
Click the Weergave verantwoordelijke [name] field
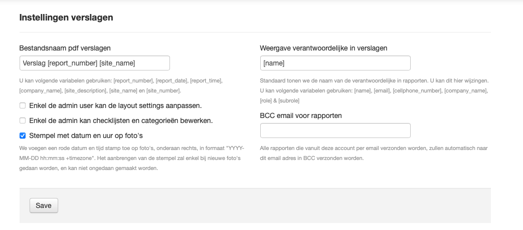point(335,63)
